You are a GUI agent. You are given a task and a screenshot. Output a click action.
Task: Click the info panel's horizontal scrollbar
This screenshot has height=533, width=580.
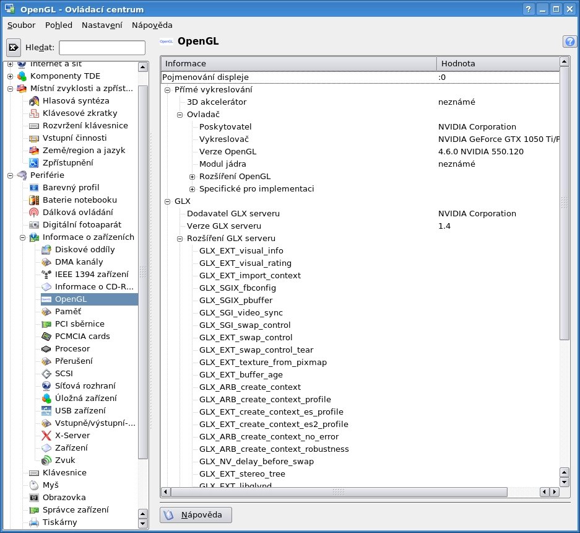339,491
